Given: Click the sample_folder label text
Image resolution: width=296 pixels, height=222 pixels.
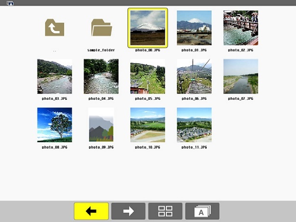Looking at the screenshot, I should 101,50.
